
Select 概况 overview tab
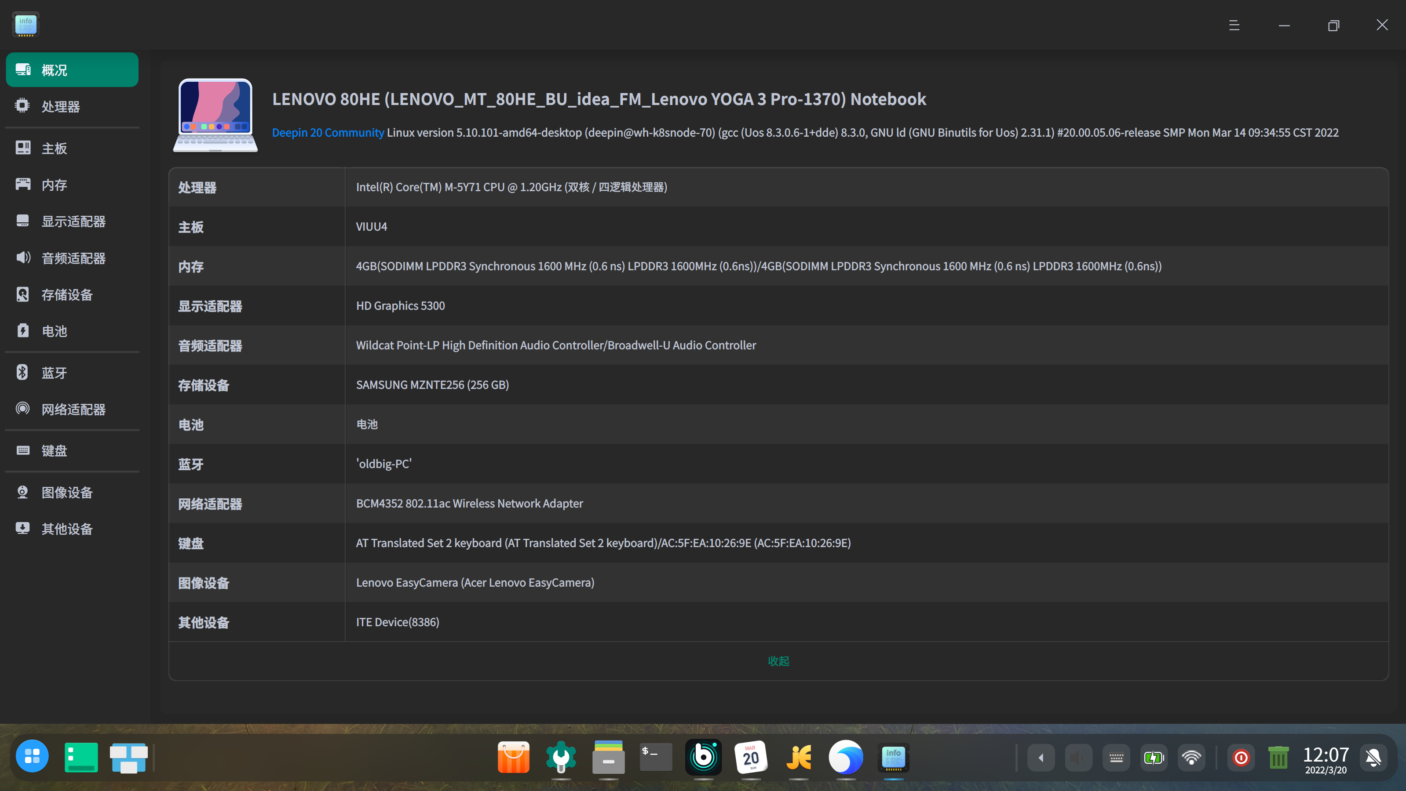[72, 70]
